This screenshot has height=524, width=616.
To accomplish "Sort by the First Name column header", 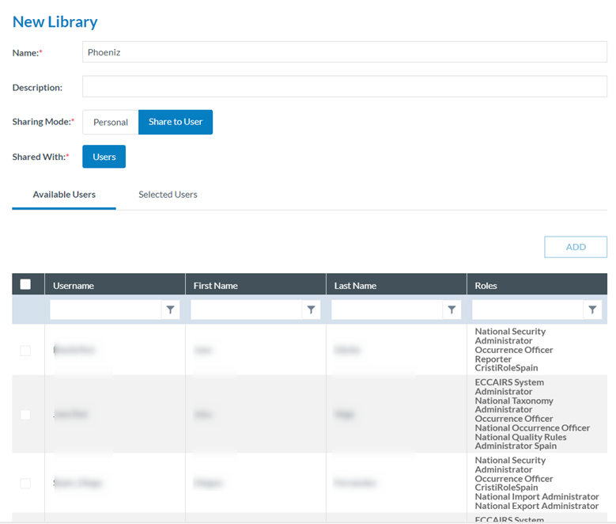I will coord(216,286).
